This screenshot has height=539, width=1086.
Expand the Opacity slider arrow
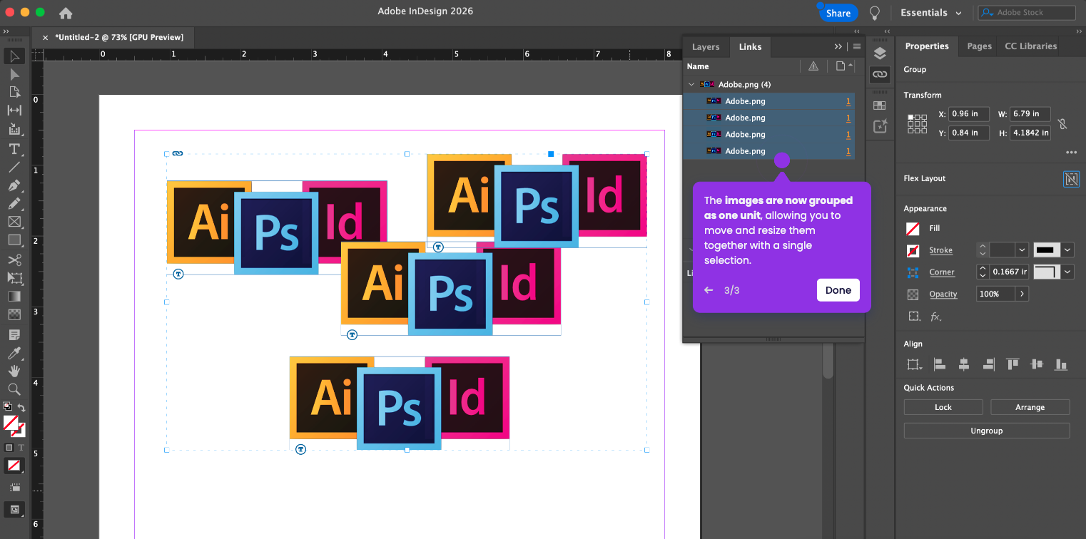click(1022, 294)
